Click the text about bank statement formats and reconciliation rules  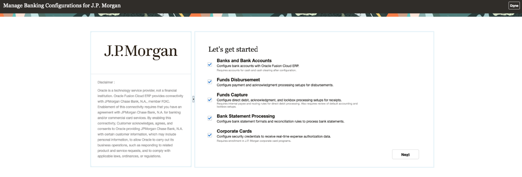tap(280, 121)
